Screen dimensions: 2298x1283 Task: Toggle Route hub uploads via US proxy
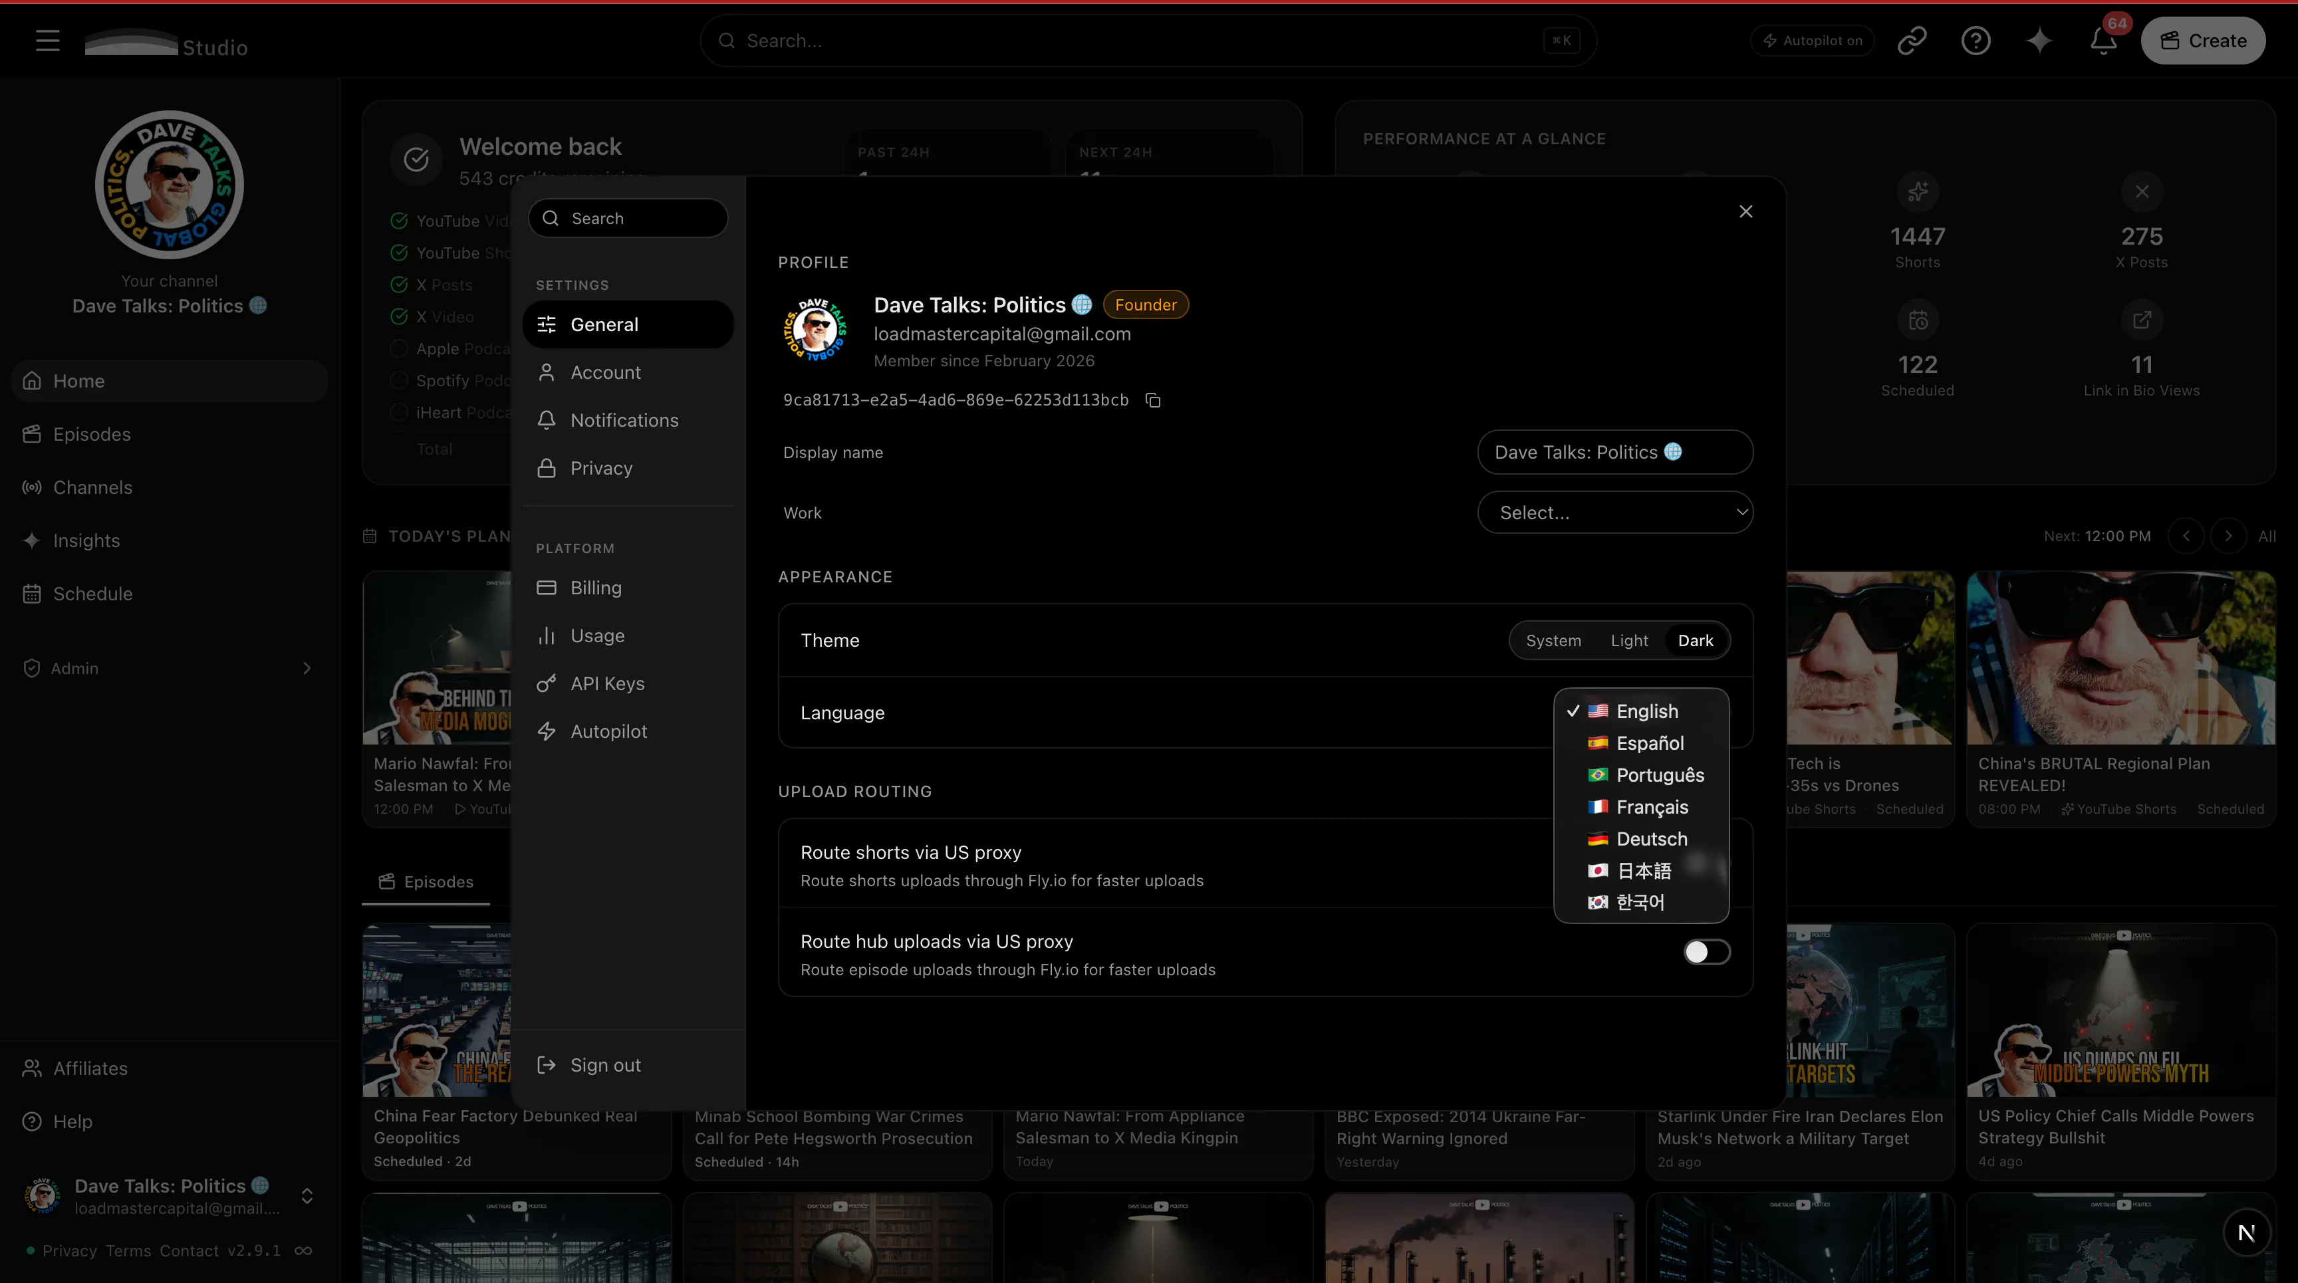click(x=1707, y=952)
